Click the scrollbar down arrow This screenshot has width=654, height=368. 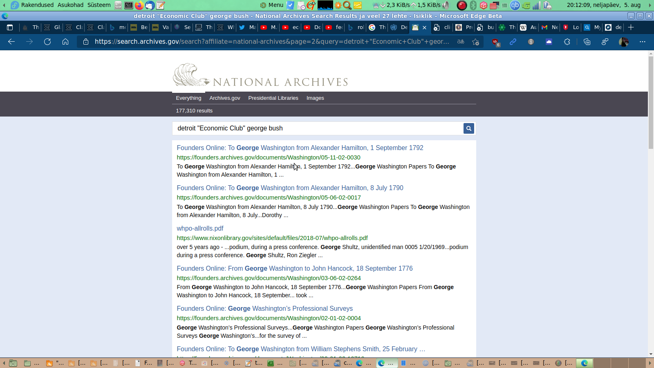point(651,354)
